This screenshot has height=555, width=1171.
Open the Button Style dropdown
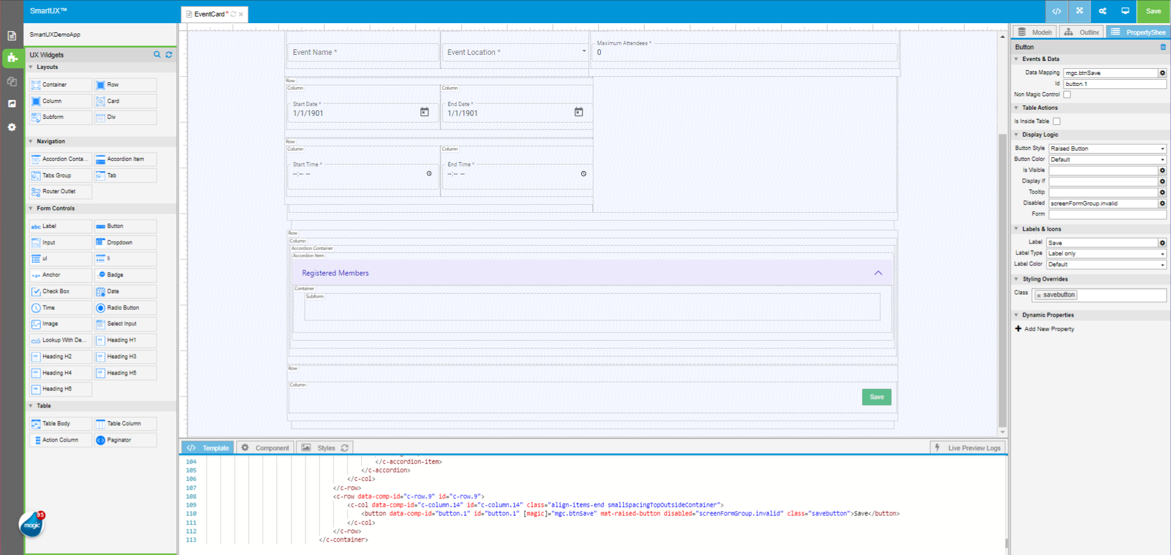coord(1107,149)
